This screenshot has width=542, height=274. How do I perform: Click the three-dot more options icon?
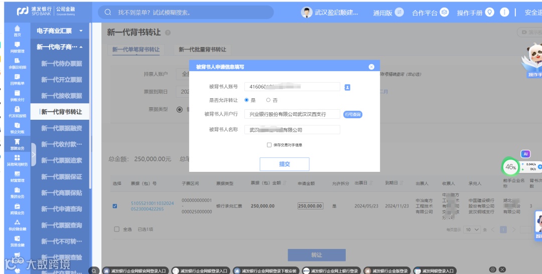[504, 12]
